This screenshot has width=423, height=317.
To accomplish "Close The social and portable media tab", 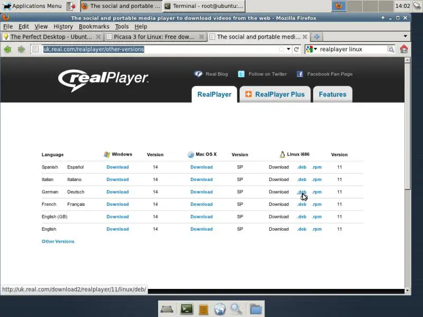I will [305, 37].
